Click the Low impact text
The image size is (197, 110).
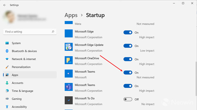point(147,51)
